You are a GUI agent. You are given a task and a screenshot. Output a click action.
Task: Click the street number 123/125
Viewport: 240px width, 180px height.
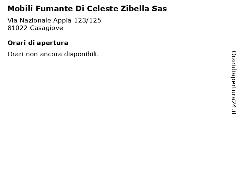87,20
